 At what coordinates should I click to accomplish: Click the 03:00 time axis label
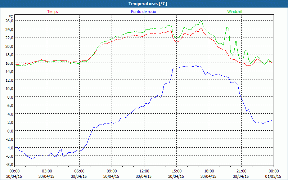coord(47,171)
